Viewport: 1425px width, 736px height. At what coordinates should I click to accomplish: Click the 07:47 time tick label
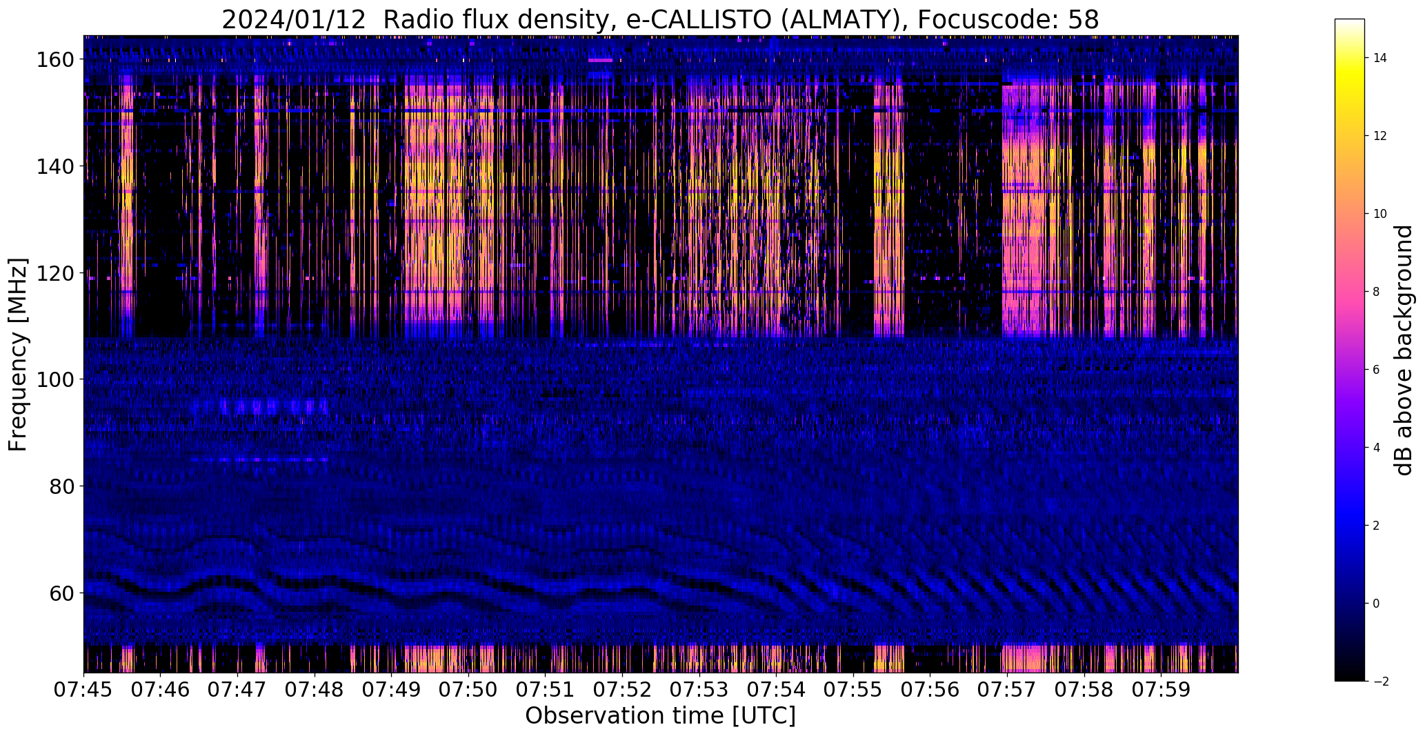click(237, 689)
